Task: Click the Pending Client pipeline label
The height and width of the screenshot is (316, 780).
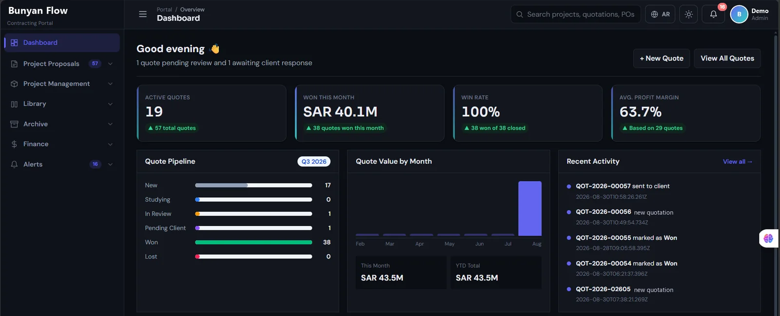Action: click(165, 228)
